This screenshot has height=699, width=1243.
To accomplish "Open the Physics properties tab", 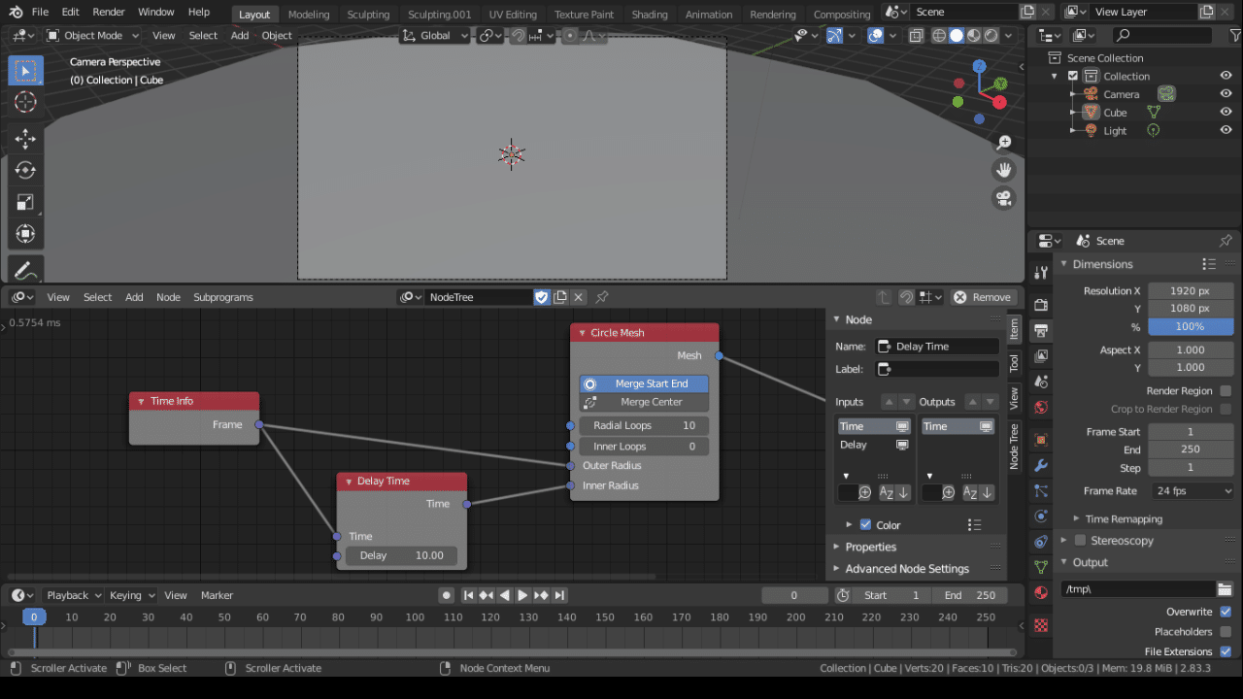I will tap(1041, 516).
